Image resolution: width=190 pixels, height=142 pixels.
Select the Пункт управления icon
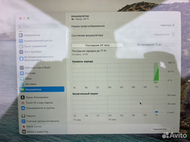[x=21, y=46]
